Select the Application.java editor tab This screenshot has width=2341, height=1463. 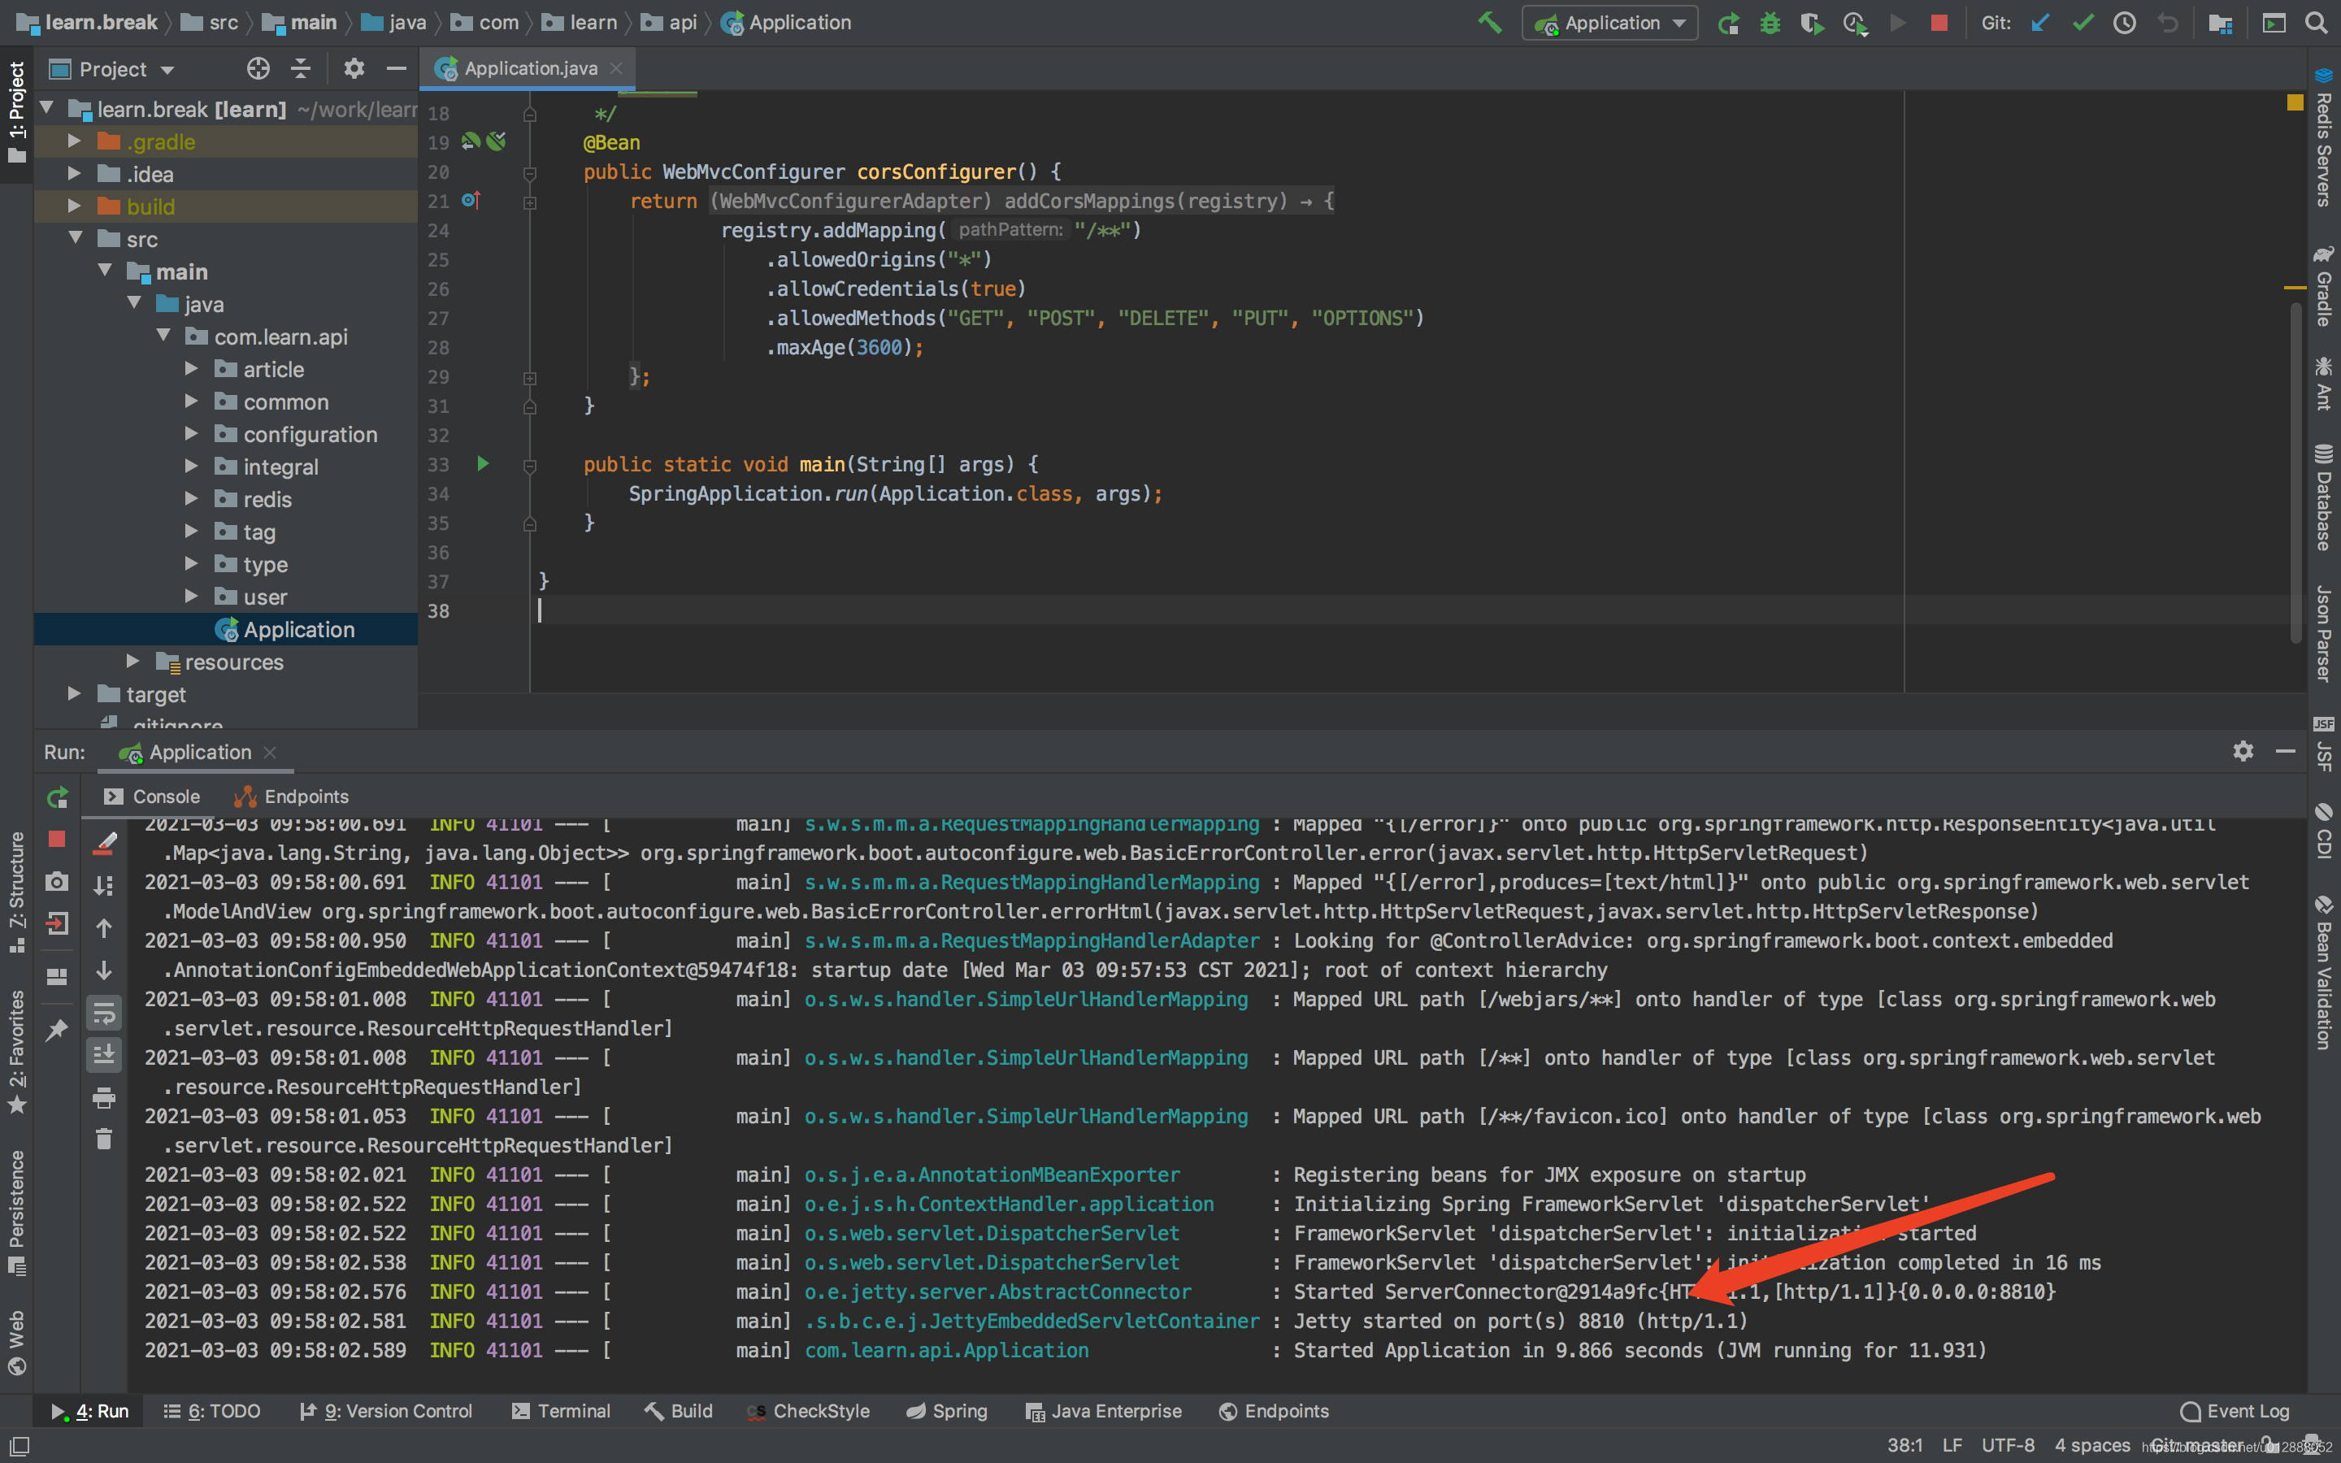(x=529, y=69)
